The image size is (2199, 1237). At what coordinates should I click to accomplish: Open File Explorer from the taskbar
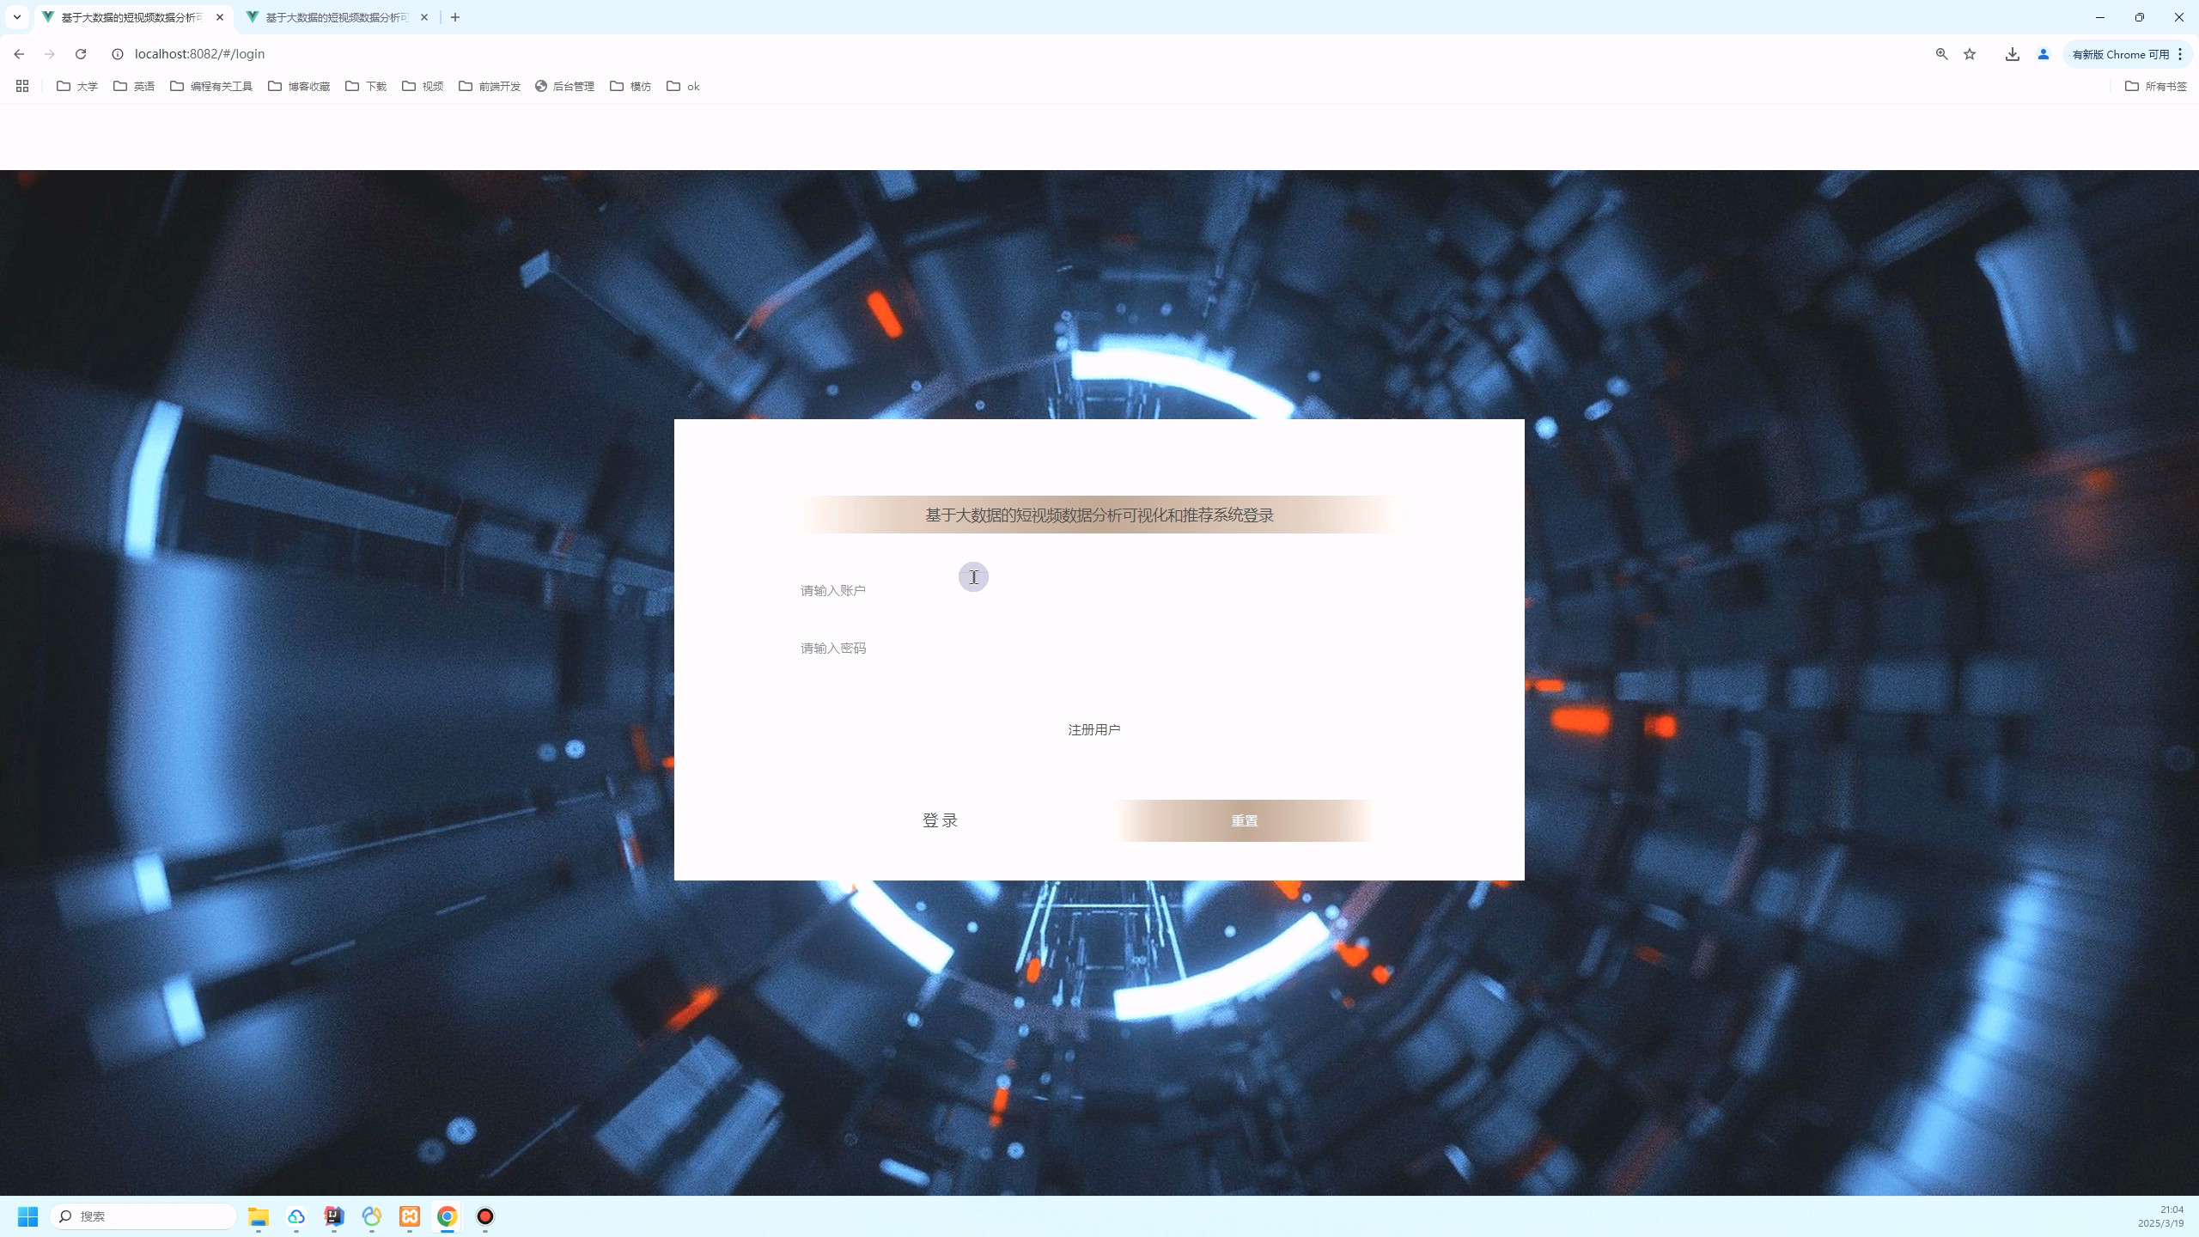pyautogui.click(x=259, y=1216)
